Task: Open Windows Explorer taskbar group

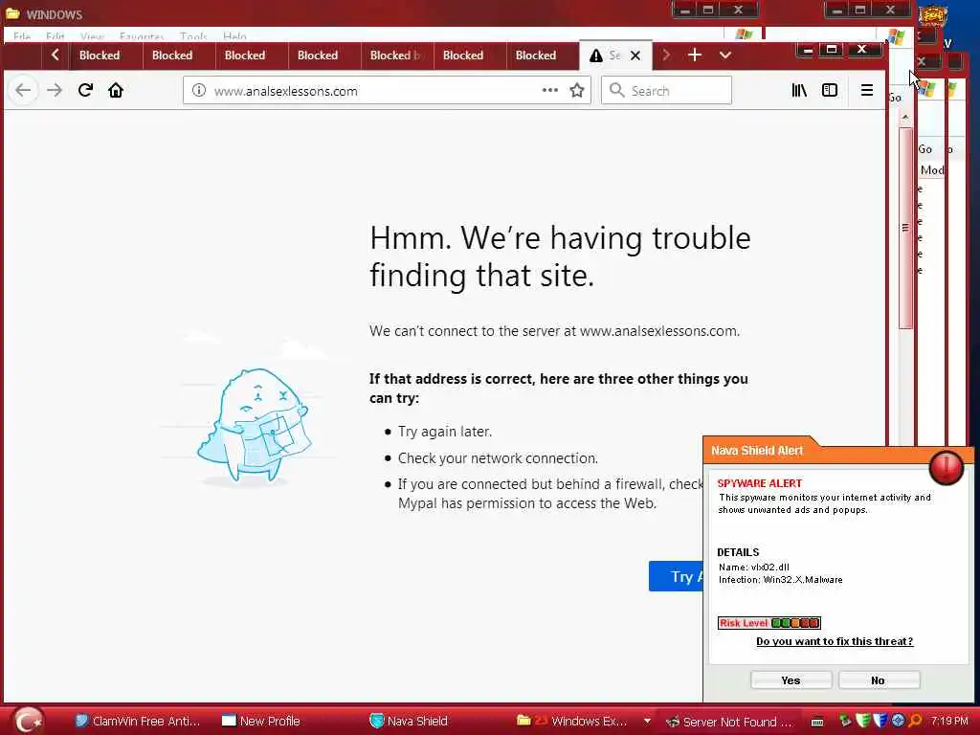Action: (572, 721)
